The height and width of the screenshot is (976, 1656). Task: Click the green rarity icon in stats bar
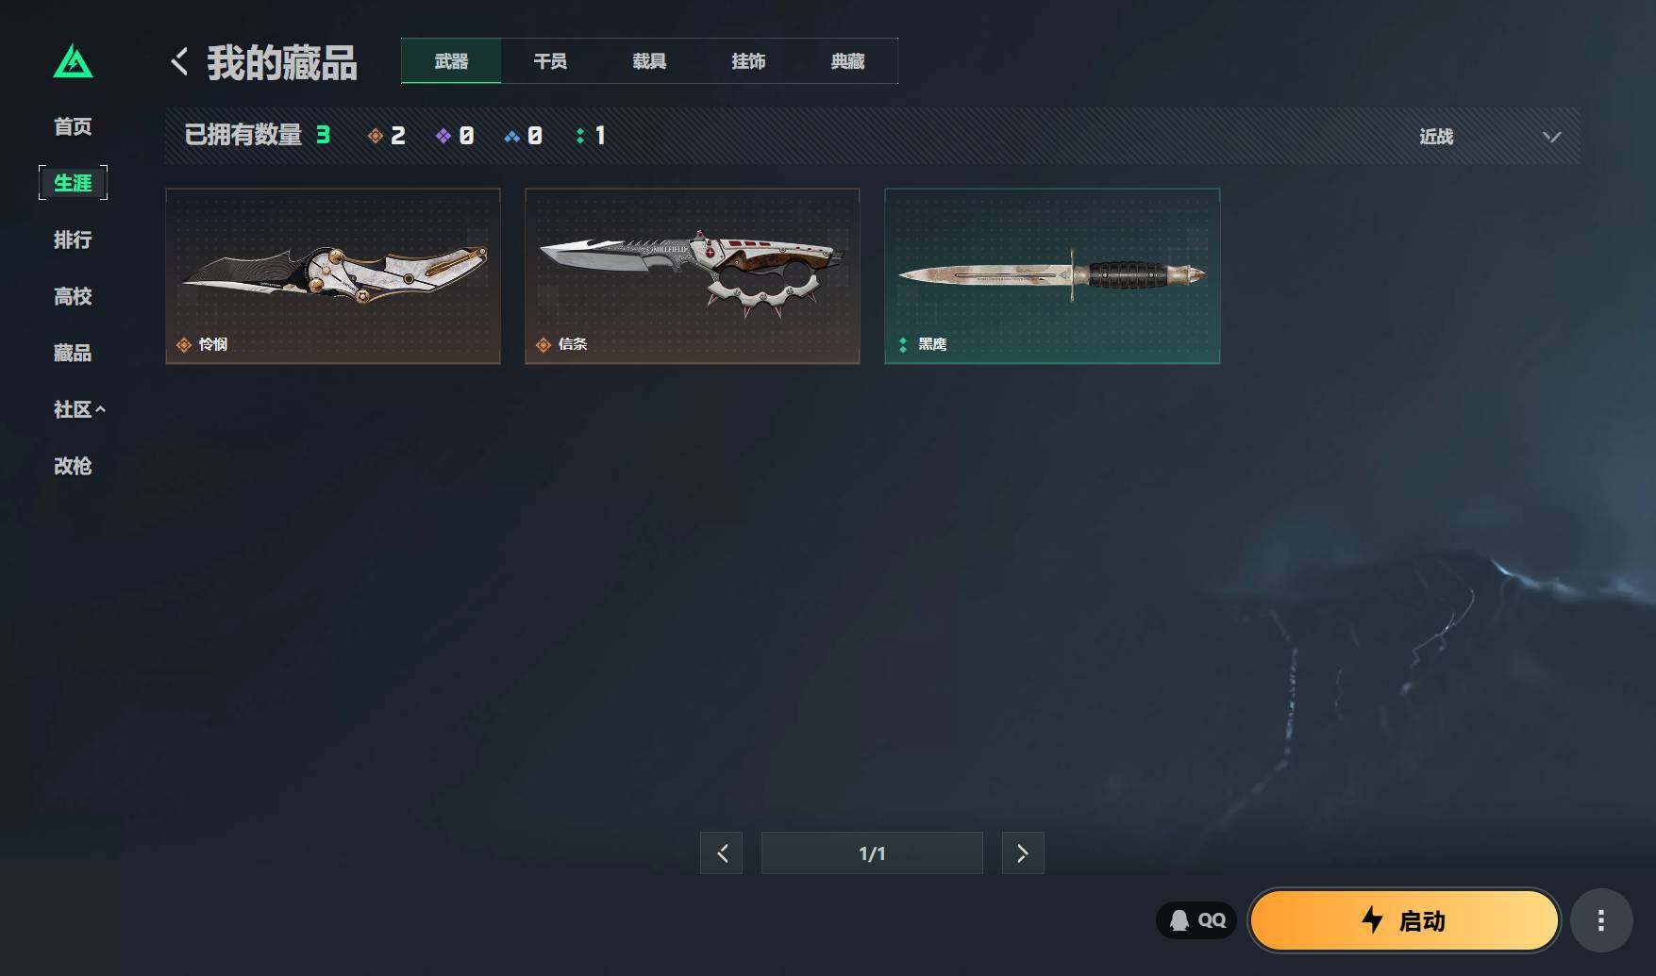[x=579, y=137]
